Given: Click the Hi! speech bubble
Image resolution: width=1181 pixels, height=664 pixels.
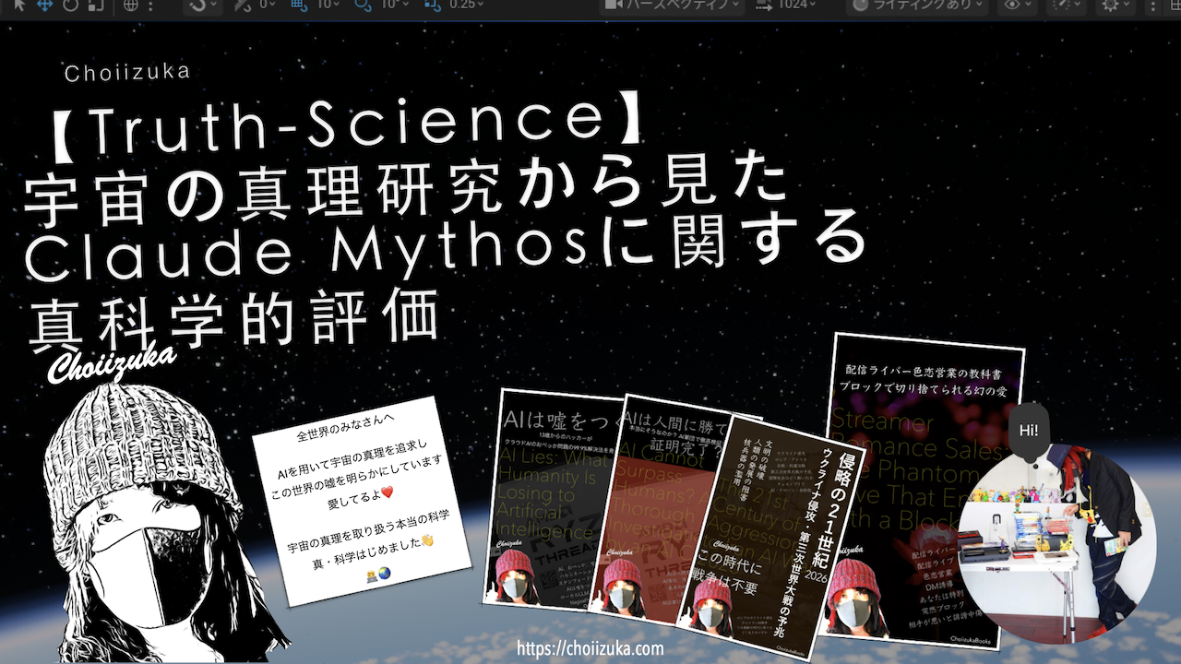Looking at the screenshot, I should (1028, 432).
